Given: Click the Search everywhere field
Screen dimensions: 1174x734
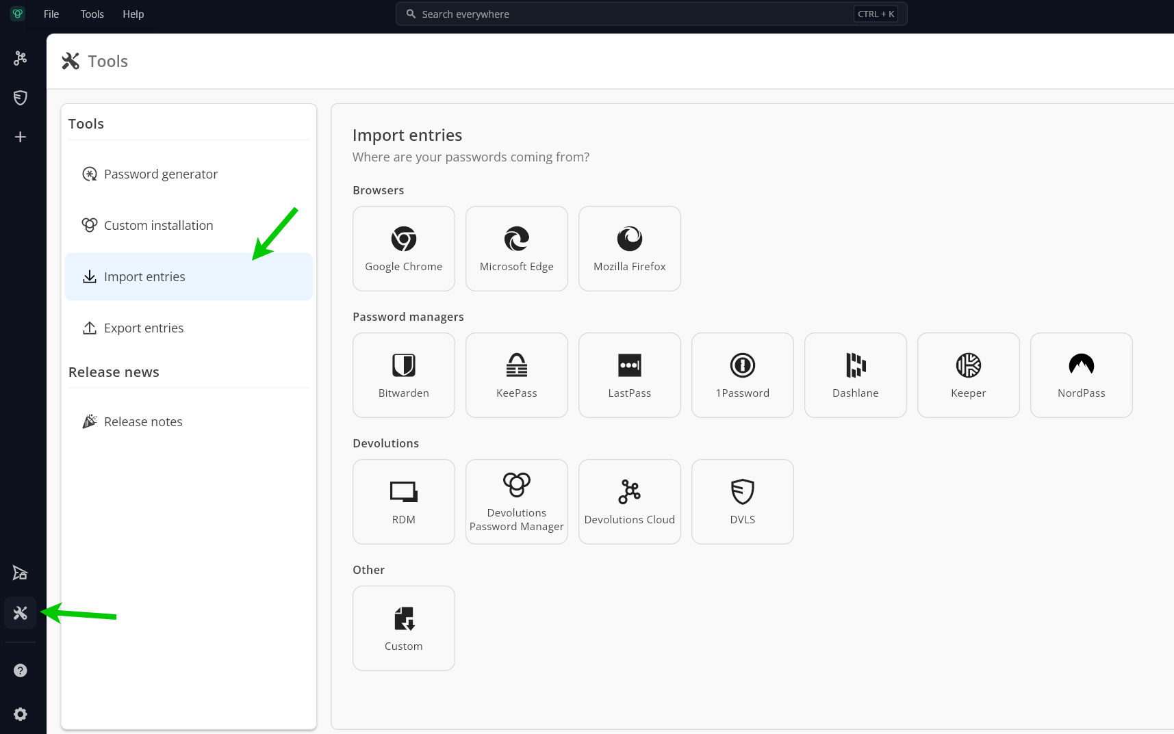Looking at the screenshot, I should 652,14.
